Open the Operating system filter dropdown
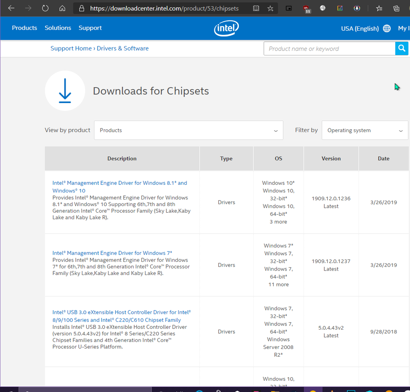This screenshot has height=392, width=410. tap(364, 130)
